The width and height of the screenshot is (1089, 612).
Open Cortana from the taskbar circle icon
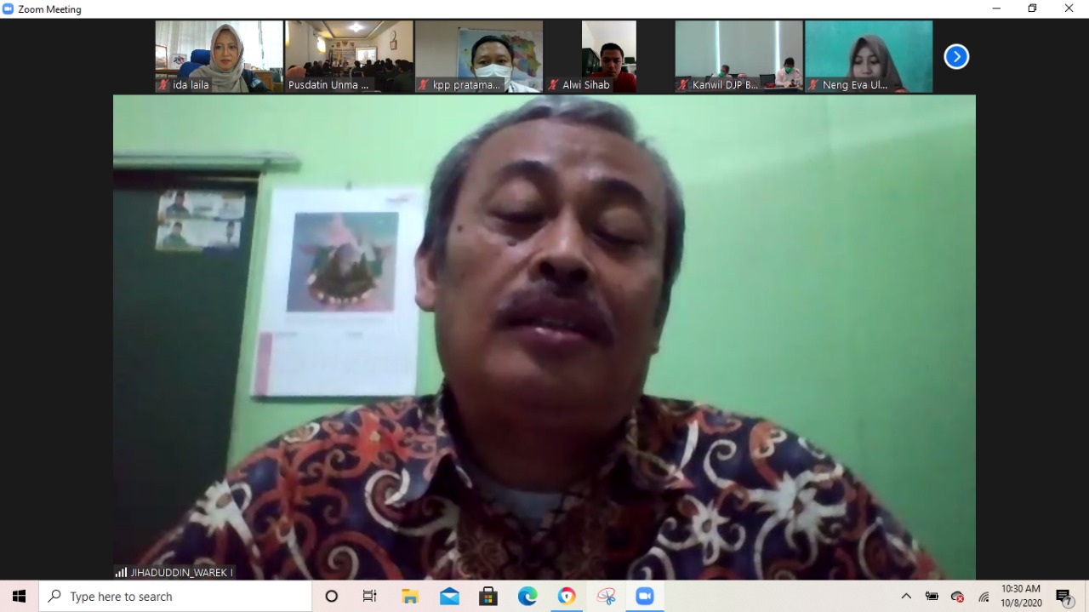click(332, 597)
